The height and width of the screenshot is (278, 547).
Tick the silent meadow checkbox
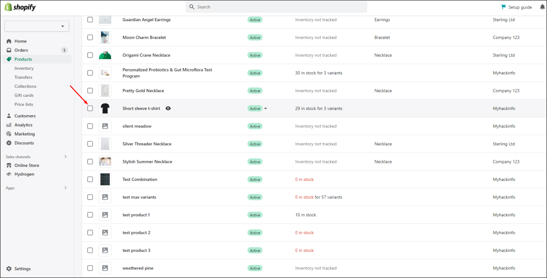(x=90, y=126)
